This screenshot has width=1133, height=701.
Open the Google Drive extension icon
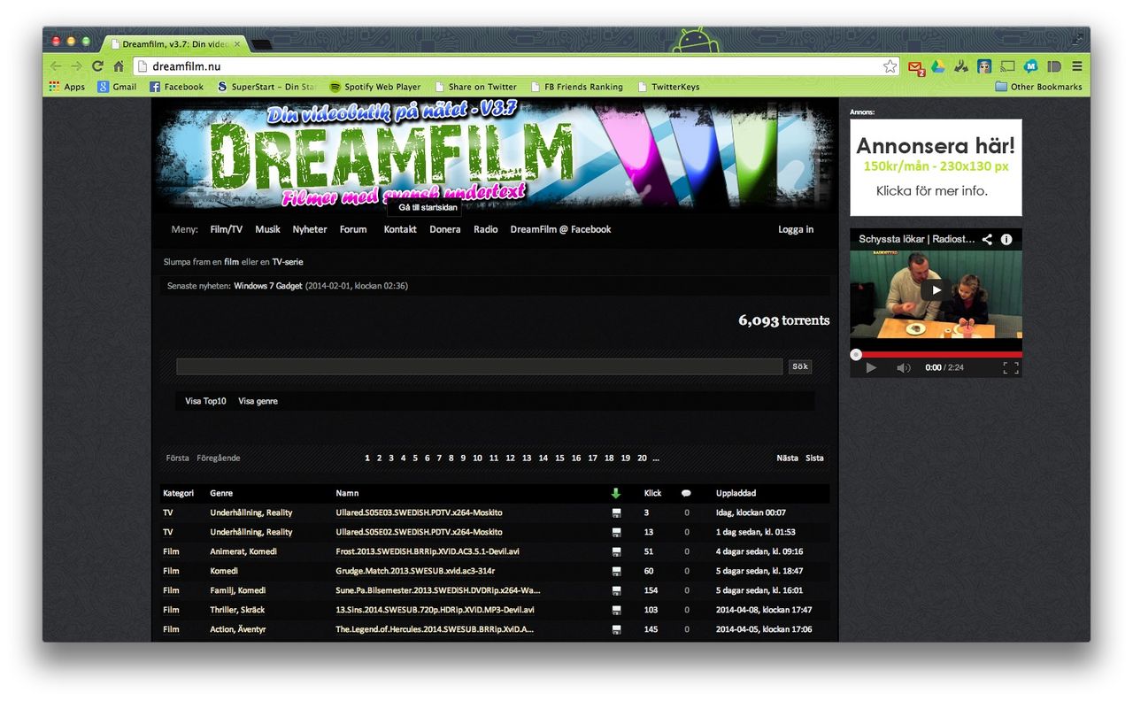[x=937, y=66]
